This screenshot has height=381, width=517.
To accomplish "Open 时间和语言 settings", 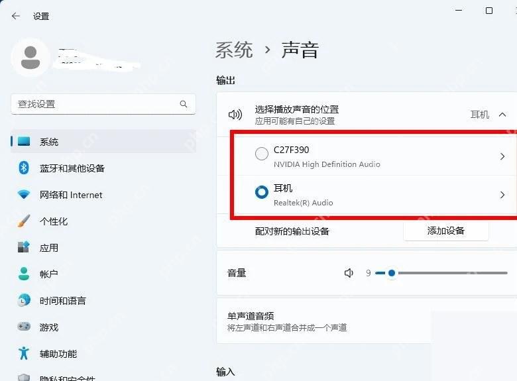I will point(103,300).
